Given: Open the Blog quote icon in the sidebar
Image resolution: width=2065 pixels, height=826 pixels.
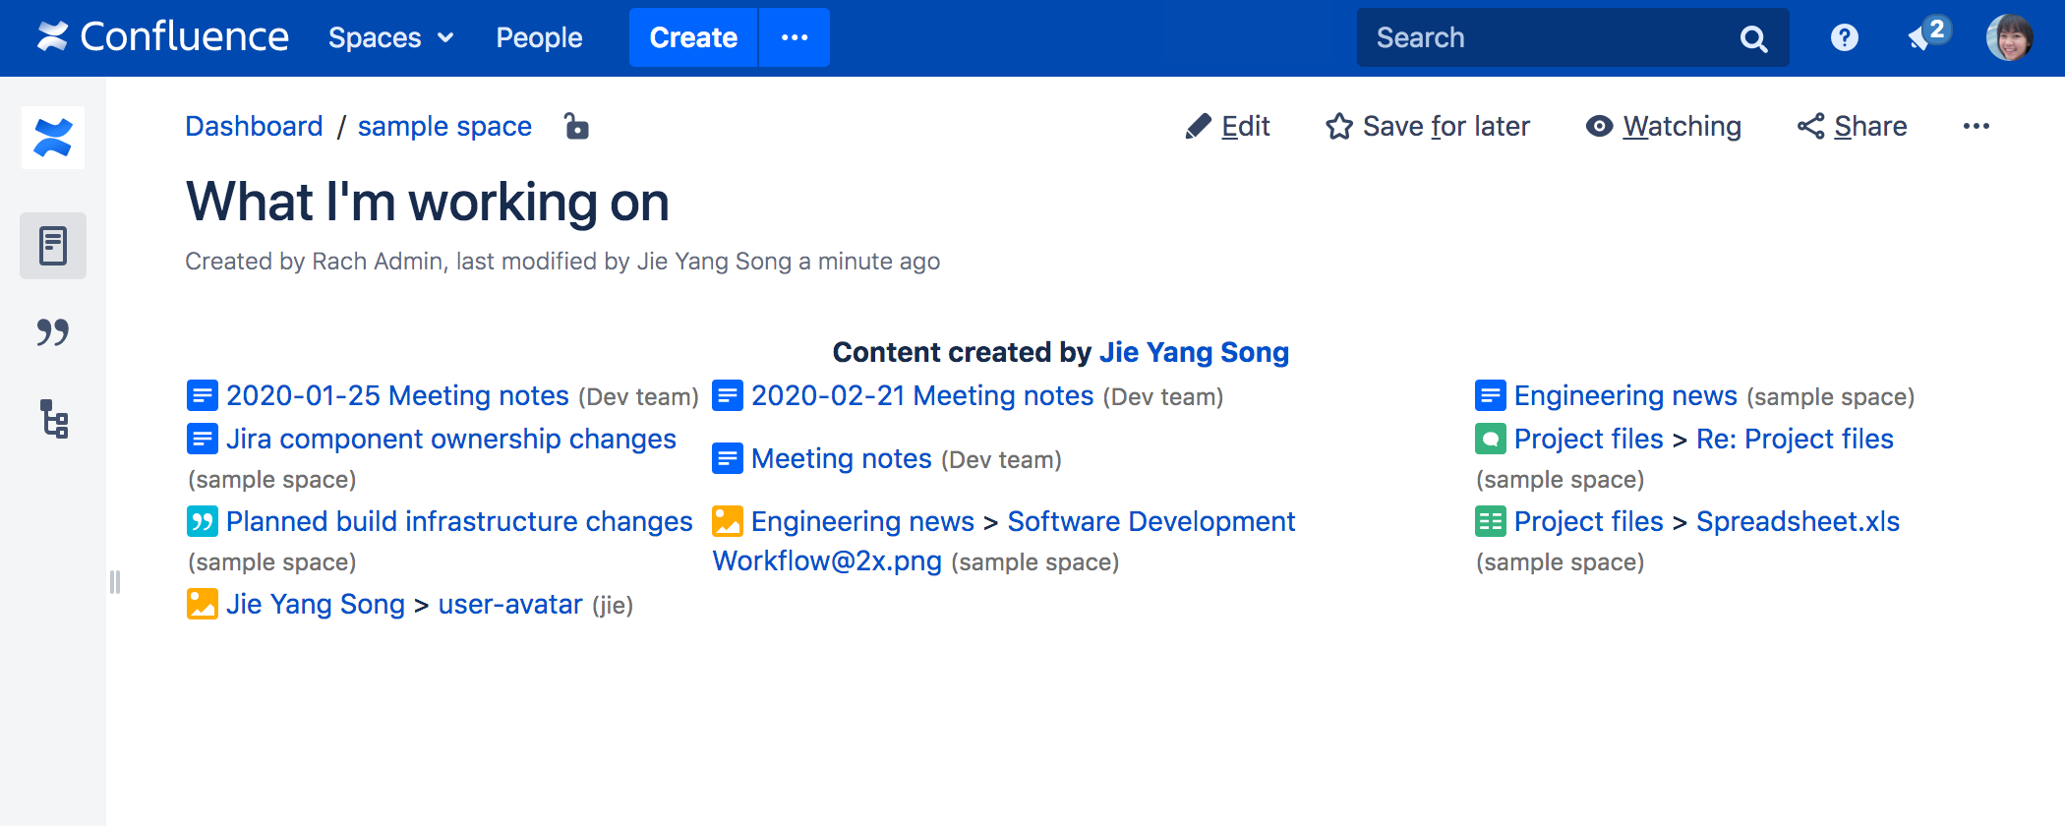Looking at the screenshot, I should tap(53, 332).
